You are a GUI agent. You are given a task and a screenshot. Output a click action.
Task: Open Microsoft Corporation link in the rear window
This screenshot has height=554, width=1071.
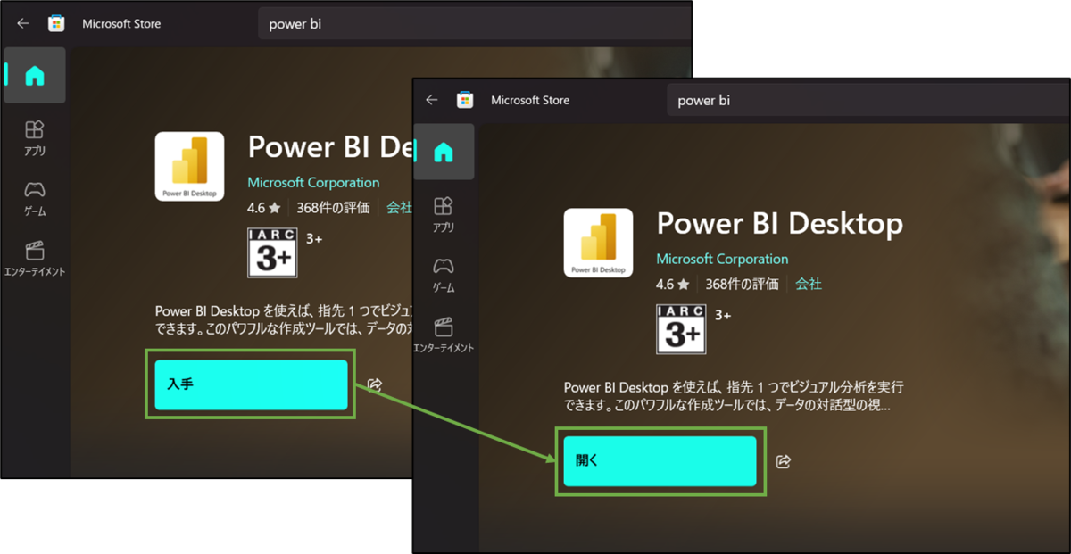tap(313, 182)
